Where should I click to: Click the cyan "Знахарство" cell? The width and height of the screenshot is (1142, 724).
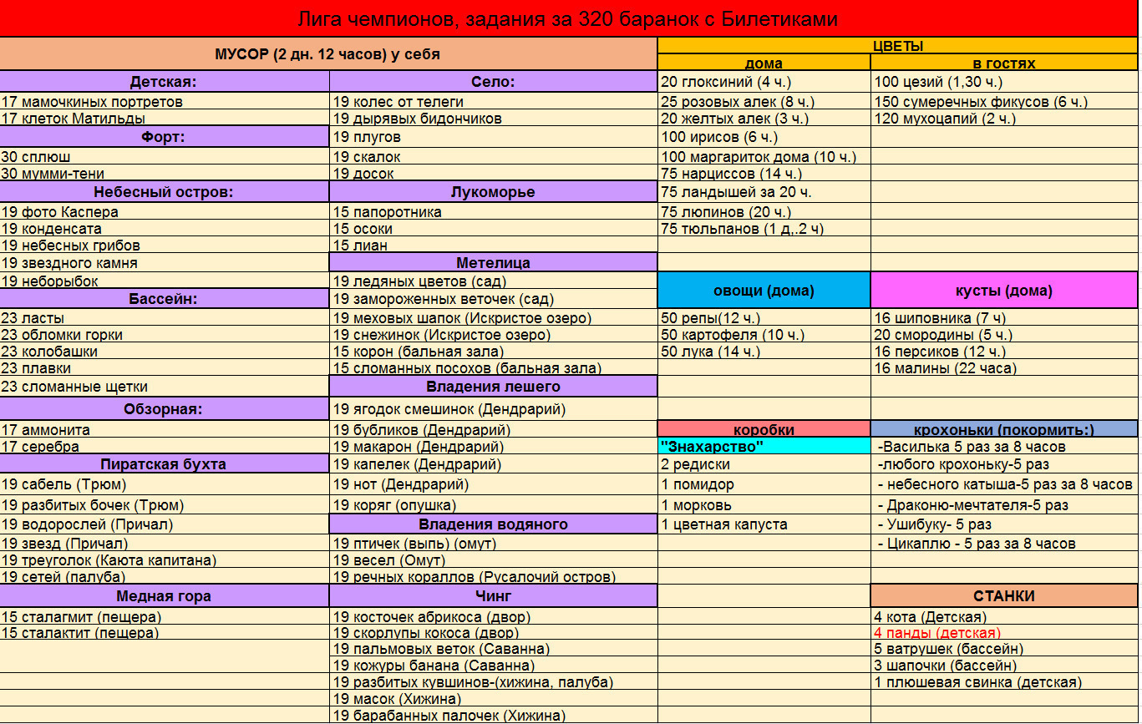coord(764,447)
